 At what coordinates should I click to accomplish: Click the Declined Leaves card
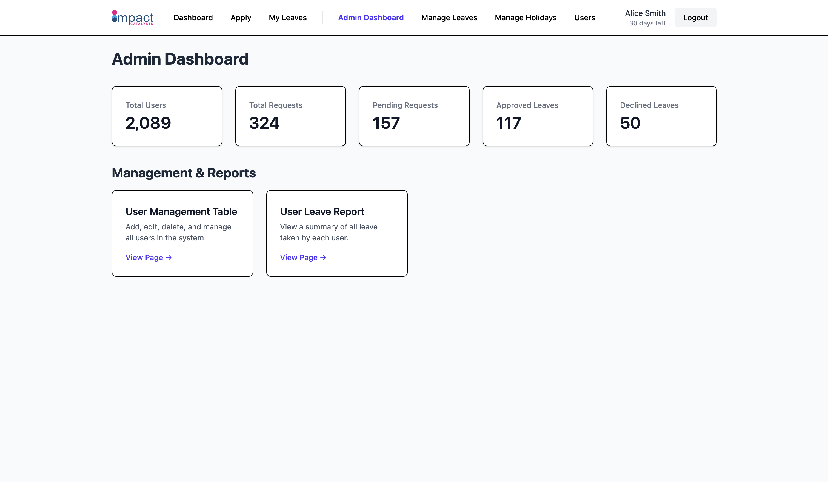pos(661,116)
